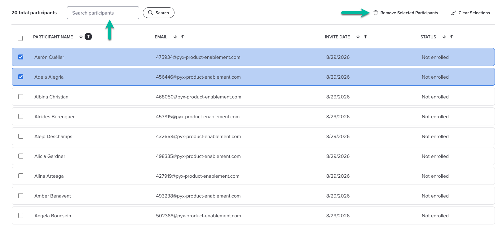Click Alicia Gardner's invite date 8/29/2026
498x226 pixels.
(338, 156)
